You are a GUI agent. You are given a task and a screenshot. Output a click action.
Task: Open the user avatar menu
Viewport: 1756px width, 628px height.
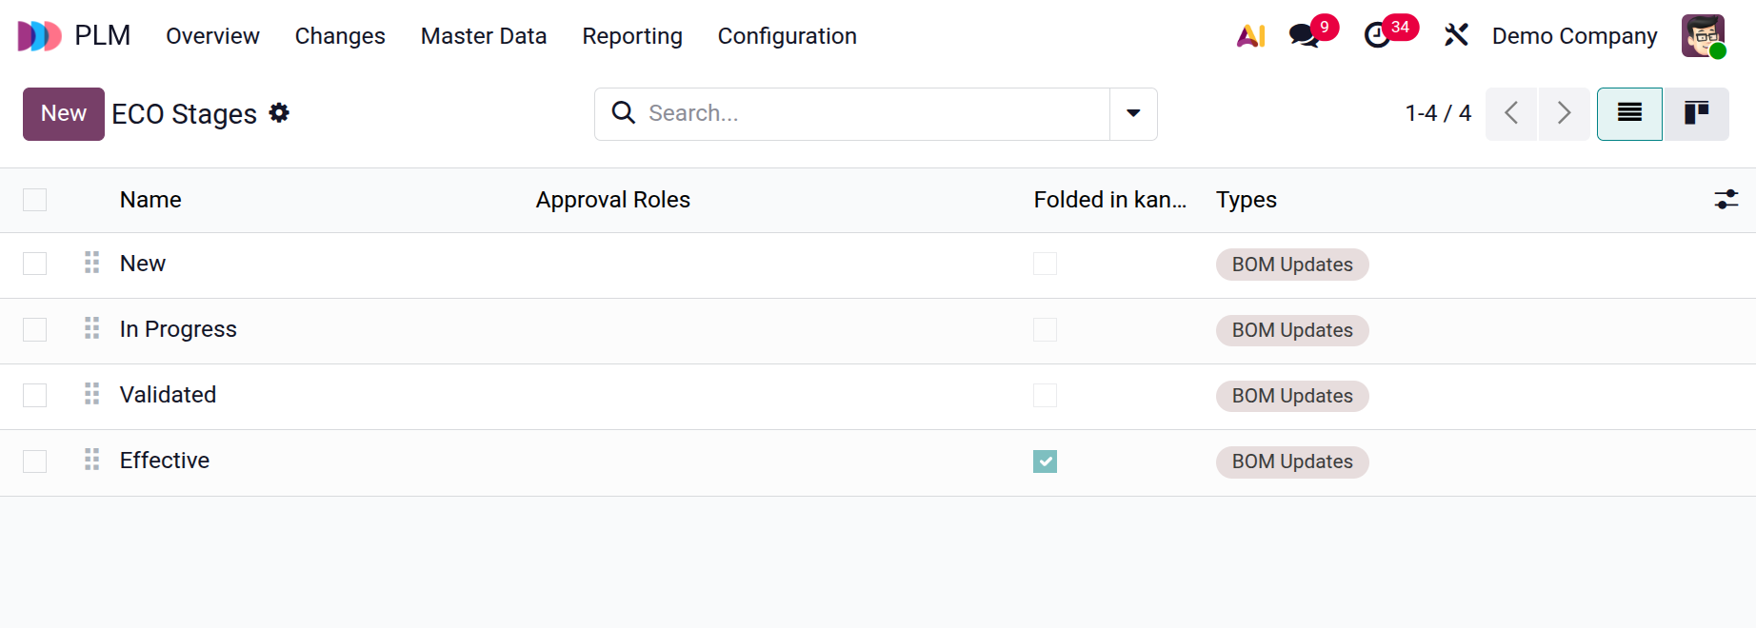1703,36
